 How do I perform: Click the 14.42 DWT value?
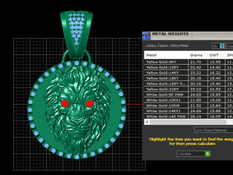[x=215, y=68]
